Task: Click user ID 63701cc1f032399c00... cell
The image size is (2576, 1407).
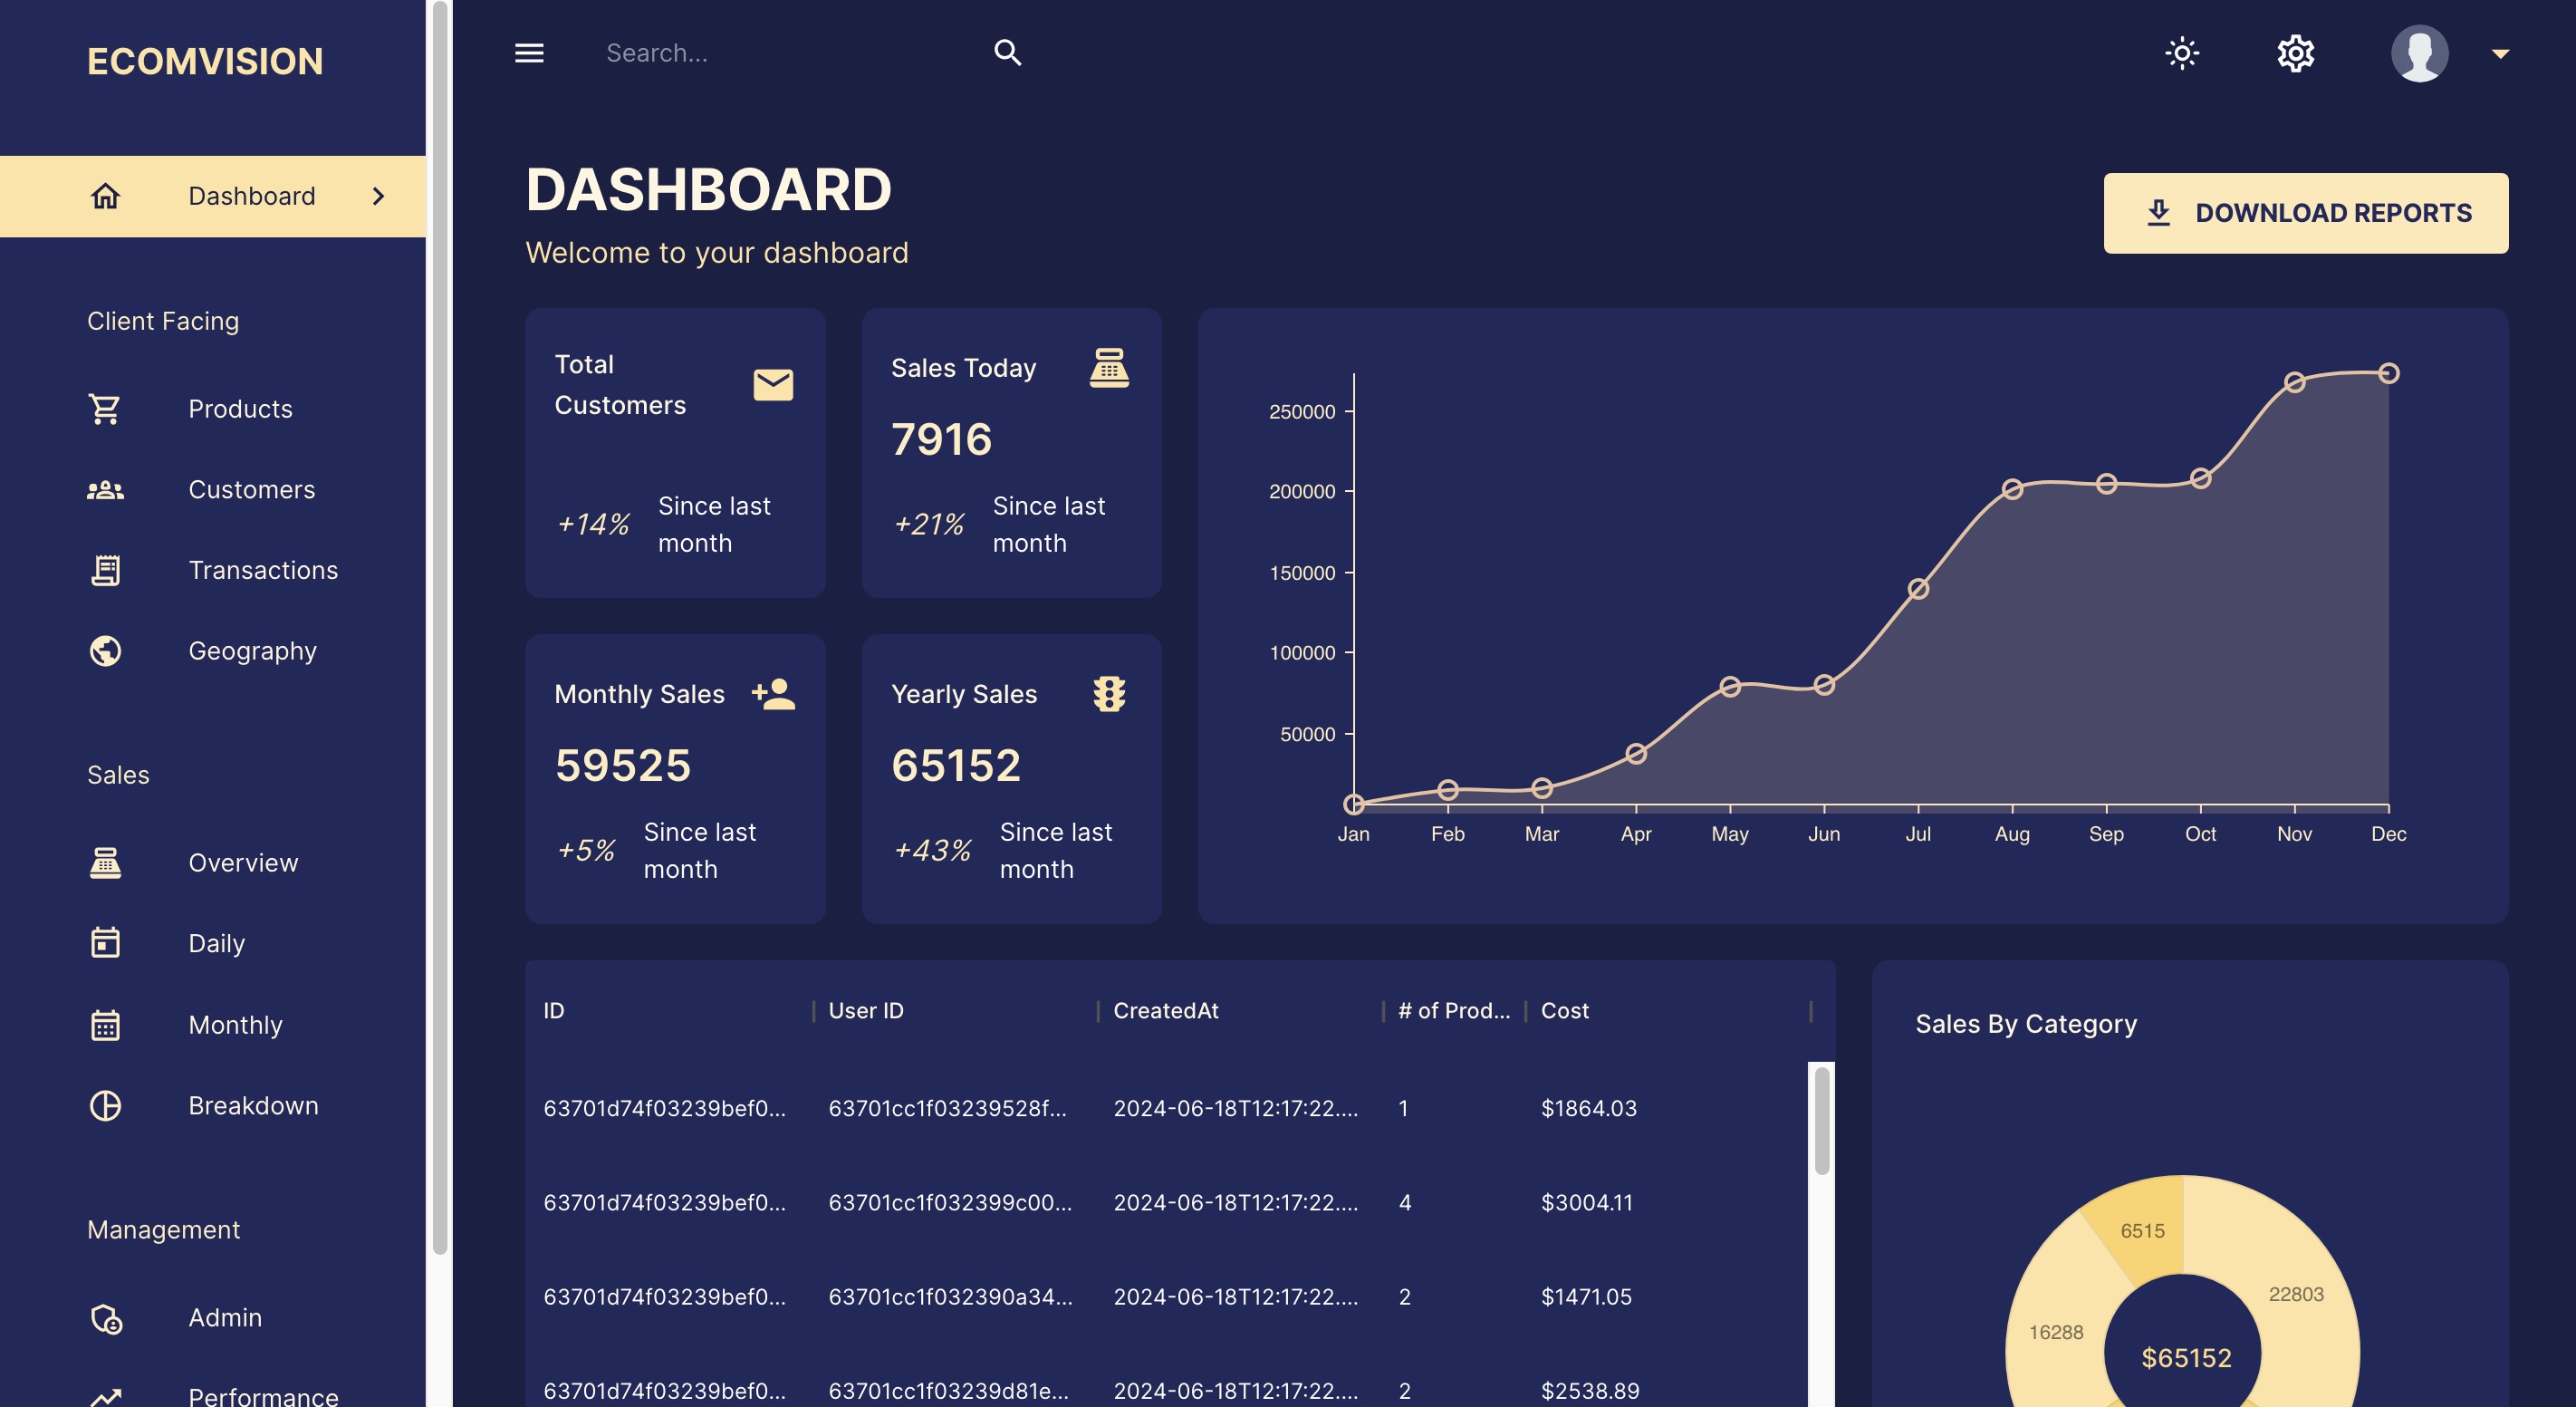Action: pos(950,1202)
